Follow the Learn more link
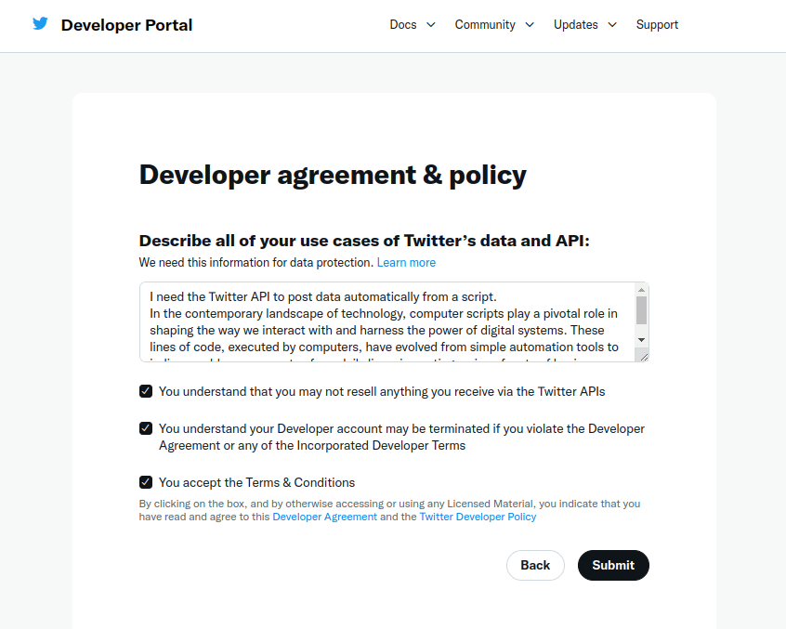Image resolution: width=786 pixels, height=629 pixels. 406,263
